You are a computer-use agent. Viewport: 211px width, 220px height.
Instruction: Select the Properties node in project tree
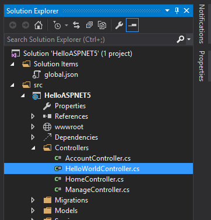tap(70, 106)
